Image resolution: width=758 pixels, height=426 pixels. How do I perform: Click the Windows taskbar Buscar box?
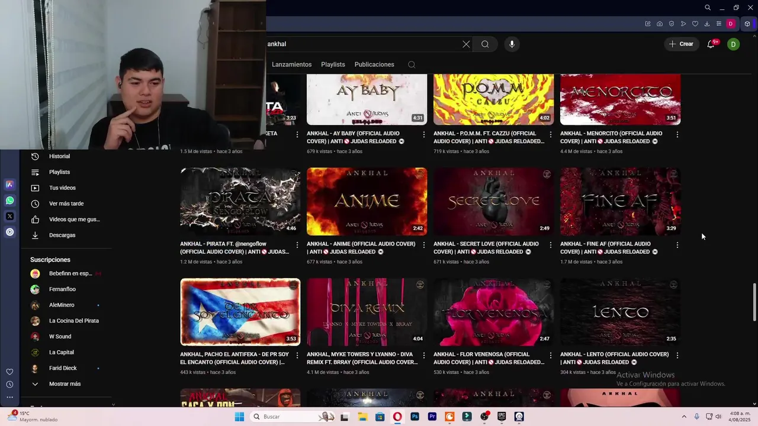point(292,417)
